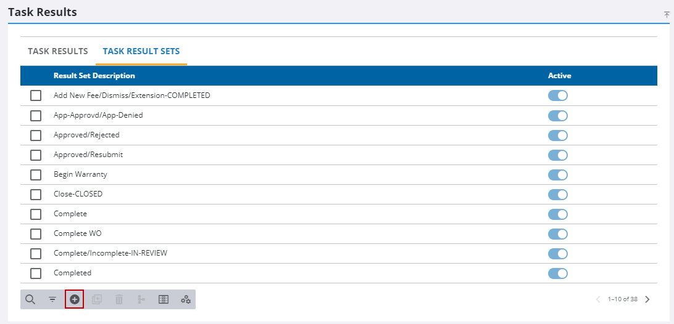Open the gears settings icon
Image resolution: width=674 pixels, height=324 pixels.
pyautogui.click(x=186, y=299)
